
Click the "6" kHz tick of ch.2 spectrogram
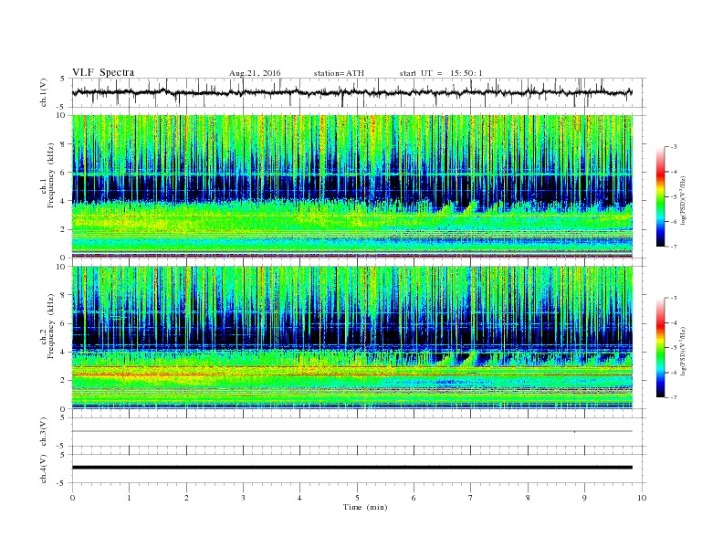pos(64,323)
